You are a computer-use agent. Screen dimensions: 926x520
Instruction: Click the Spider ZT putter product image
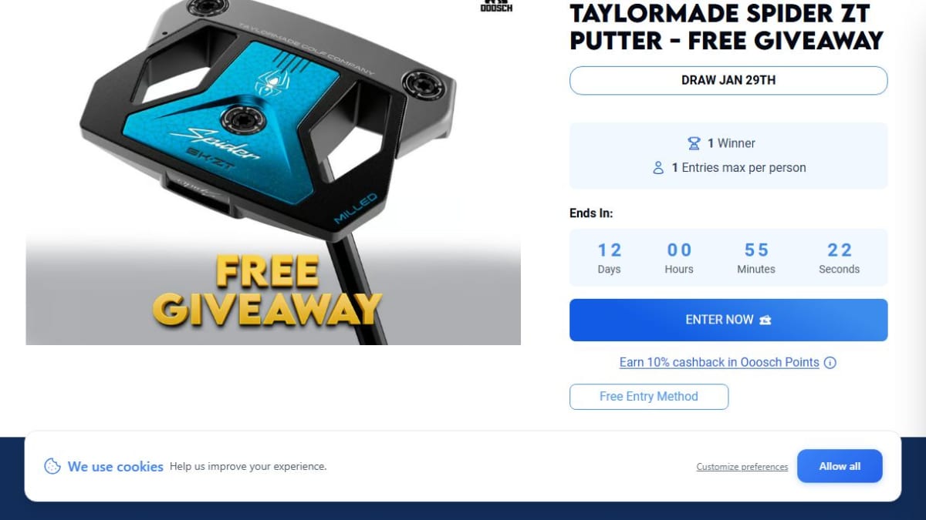tap(273, 173)
